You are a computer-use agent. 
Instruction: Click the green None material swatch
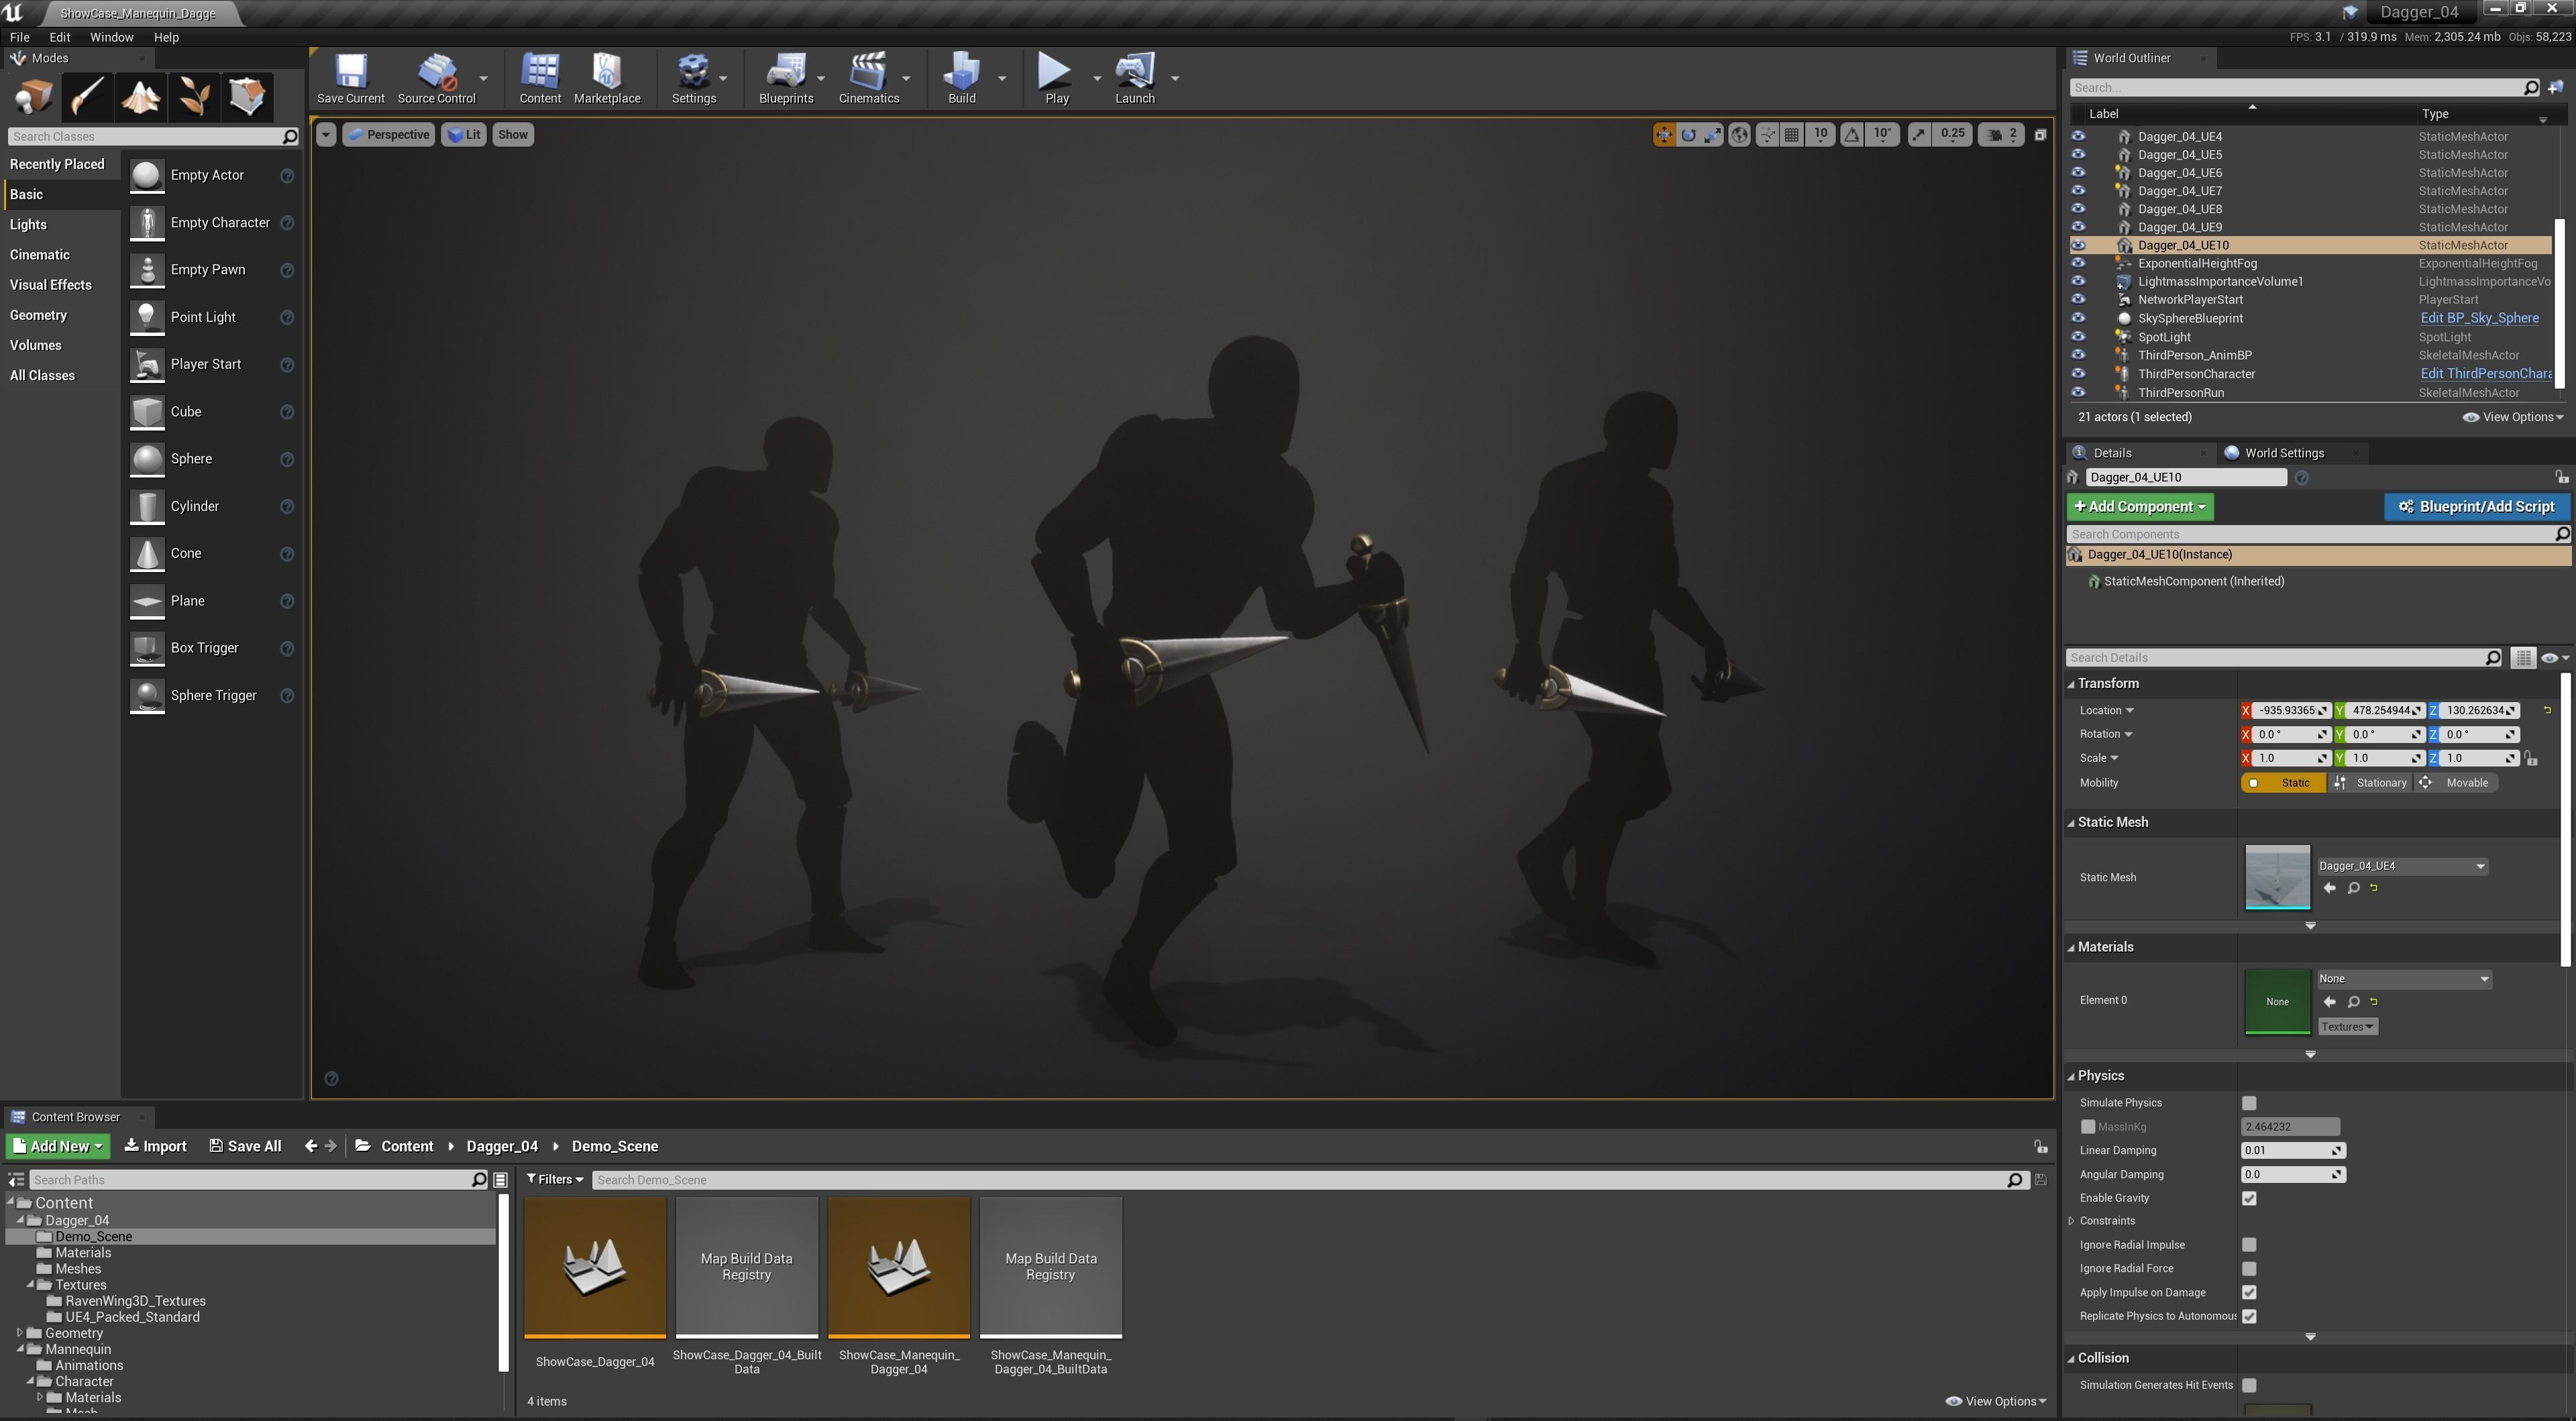pos(2277,1001)
